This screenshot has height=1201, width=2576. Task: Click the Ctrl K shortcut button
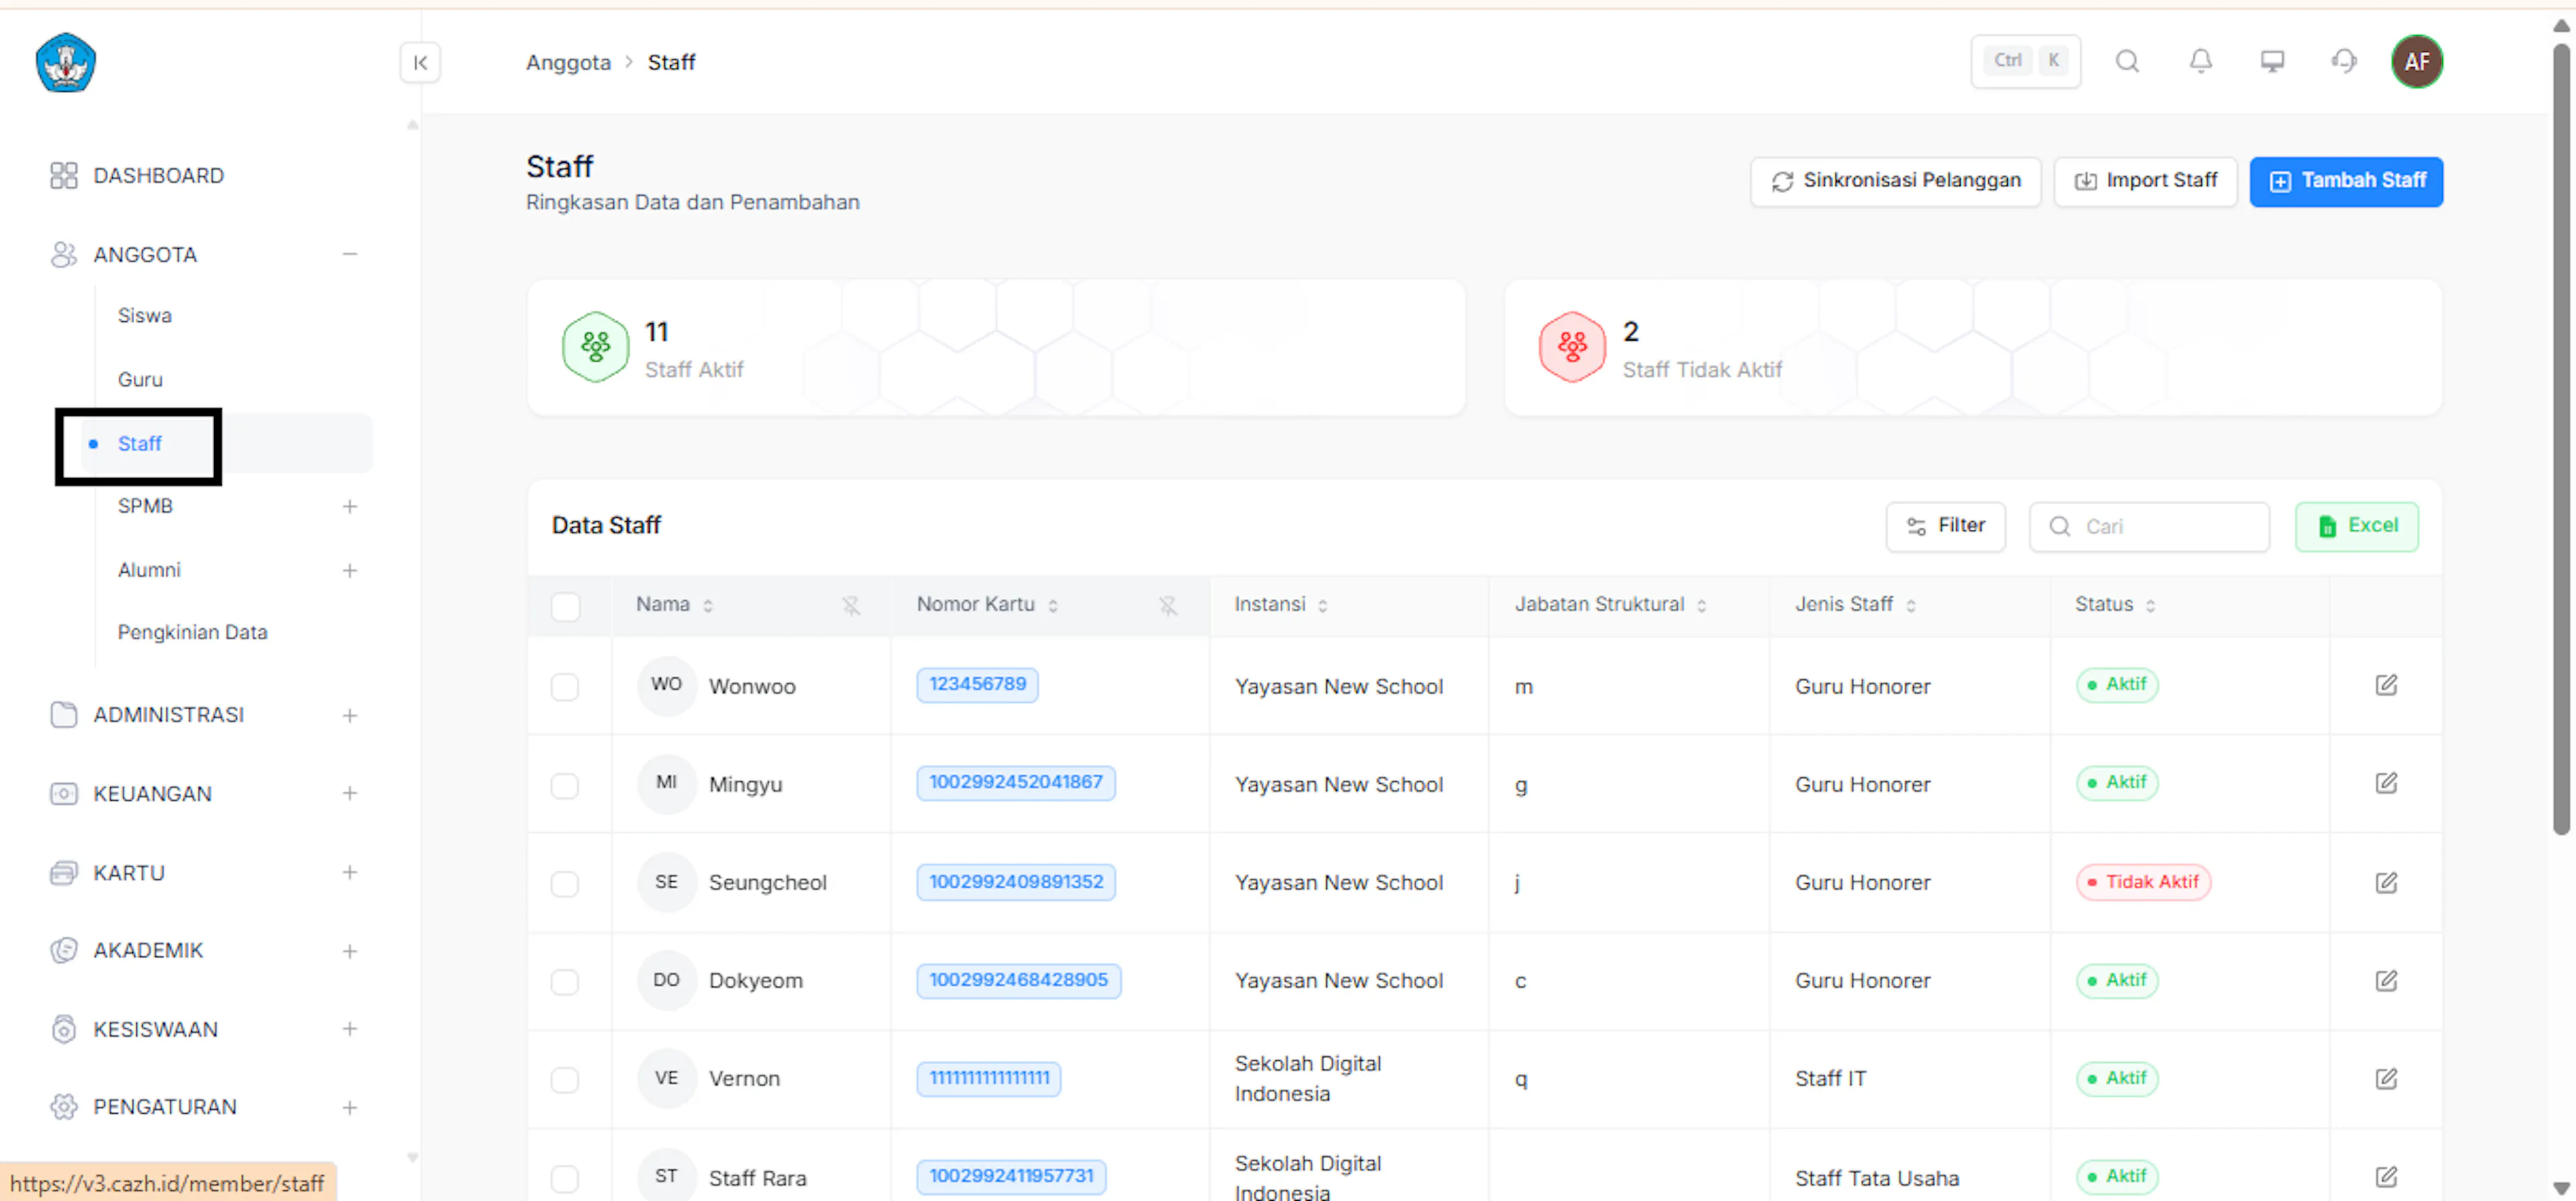[2025, 61]
